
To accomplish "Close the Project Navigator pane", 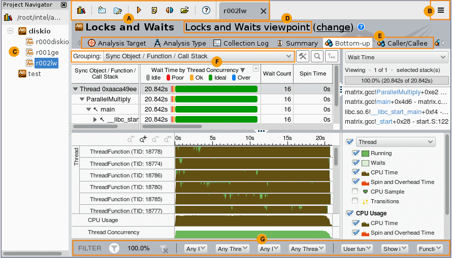I will pos(63,5).
